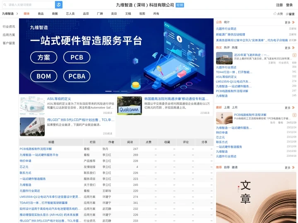This screenshot has height=223, width=298.
Task: Switch to the 邀请 tab
Action: tap(235, 167)
